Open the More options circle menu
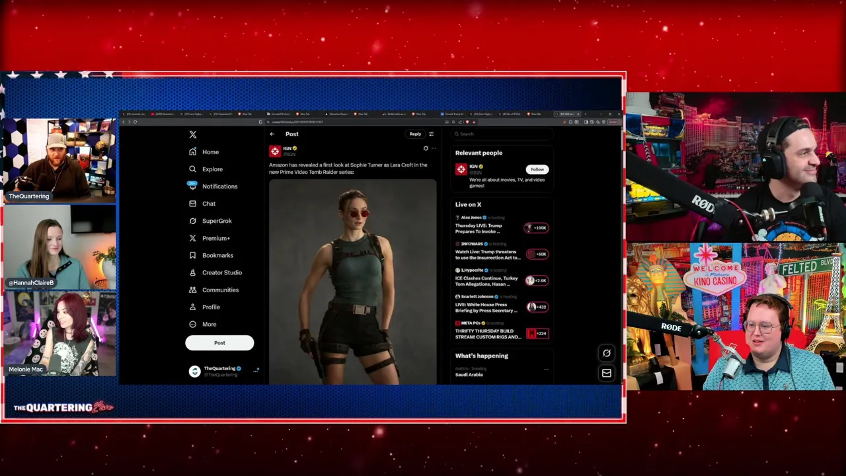This screenshot has height=476, width=846. click(192, 324)
